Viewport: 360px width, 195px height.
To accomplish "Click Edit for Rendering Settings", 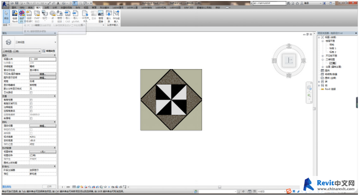I will point(43,126).
